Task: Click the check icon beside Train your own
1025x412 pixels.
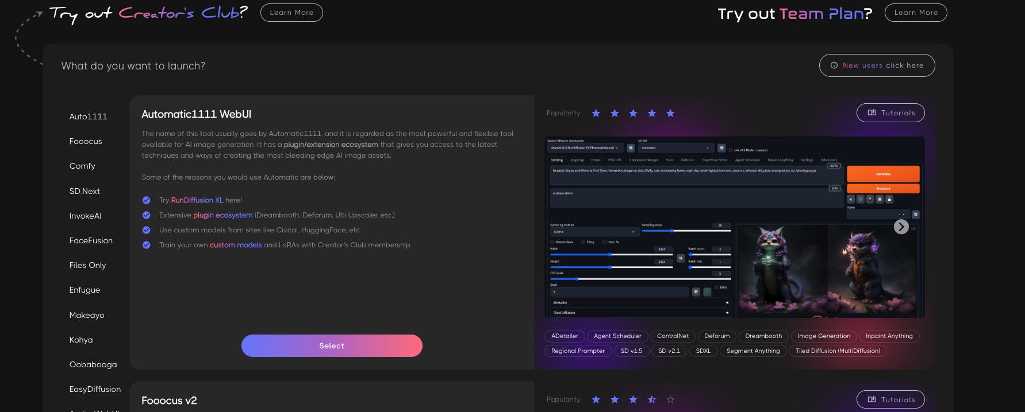Action: (146, 245)
